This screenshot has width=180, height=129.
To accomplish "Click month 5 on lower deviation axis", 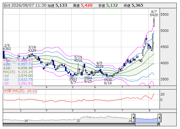I will 72,111.
